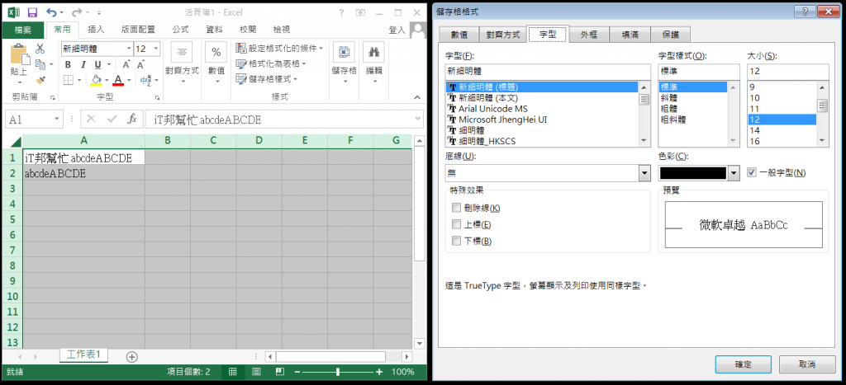Click the Insert Function fx icon
The height and width of the screenshot is (385, 846).
click(x=131, y=119)
